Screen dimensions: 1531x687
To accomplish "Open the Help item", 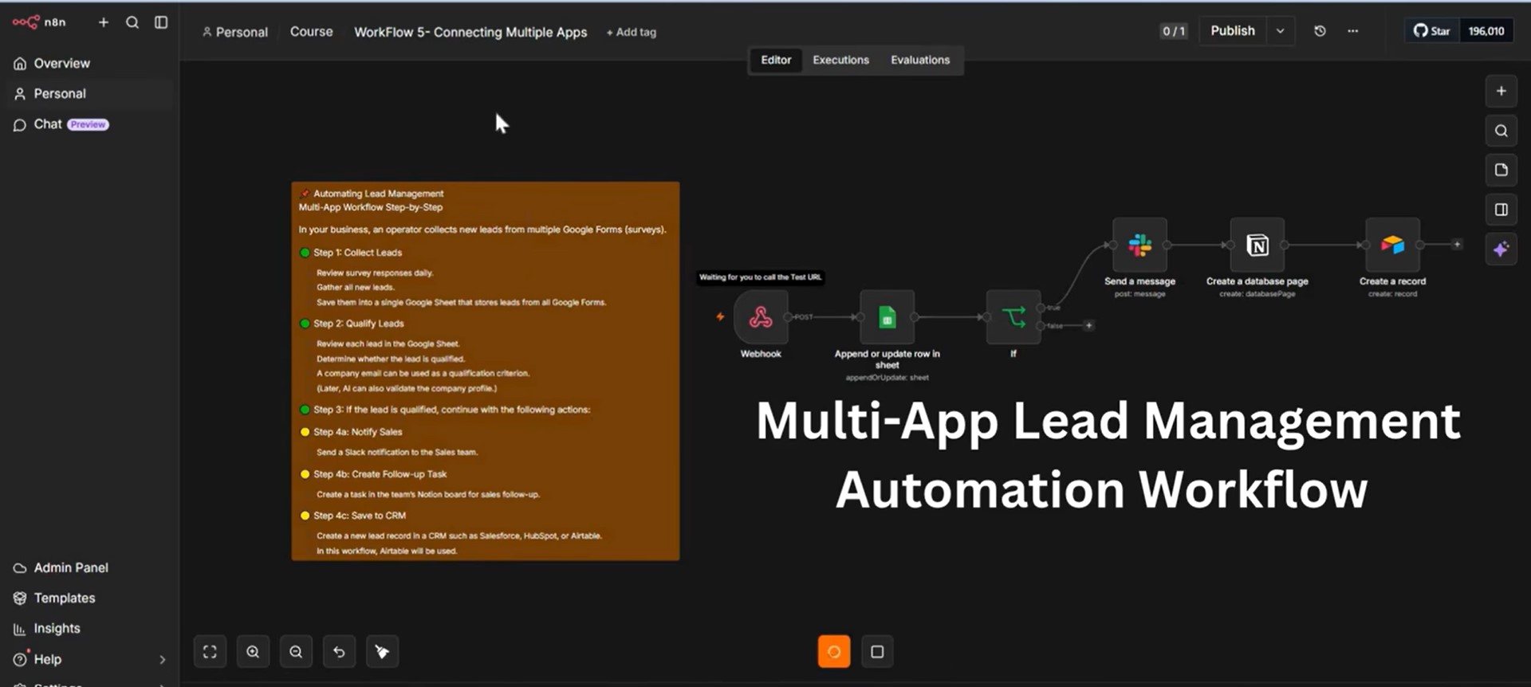I will click(x=48, y=659).
